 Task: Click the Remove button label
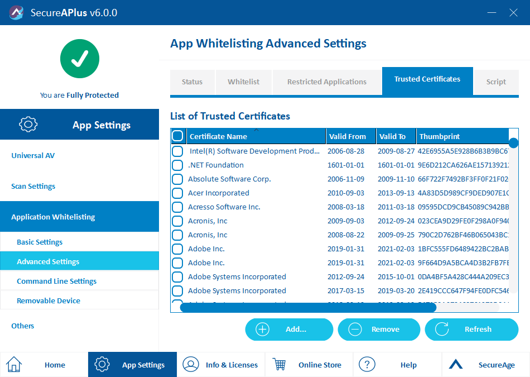pos(386,330)
